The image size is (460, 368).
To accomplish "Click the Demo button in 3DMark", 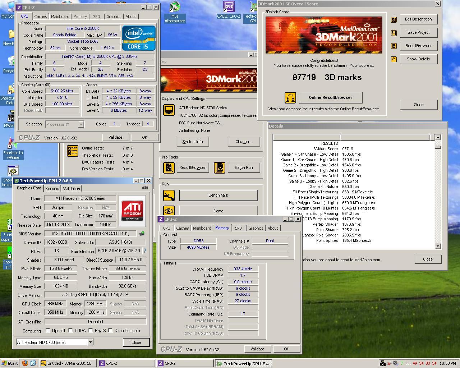I will coord(218,211).
